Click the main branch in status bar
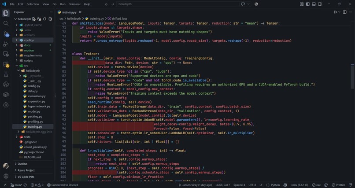 (x=16, y=185)
